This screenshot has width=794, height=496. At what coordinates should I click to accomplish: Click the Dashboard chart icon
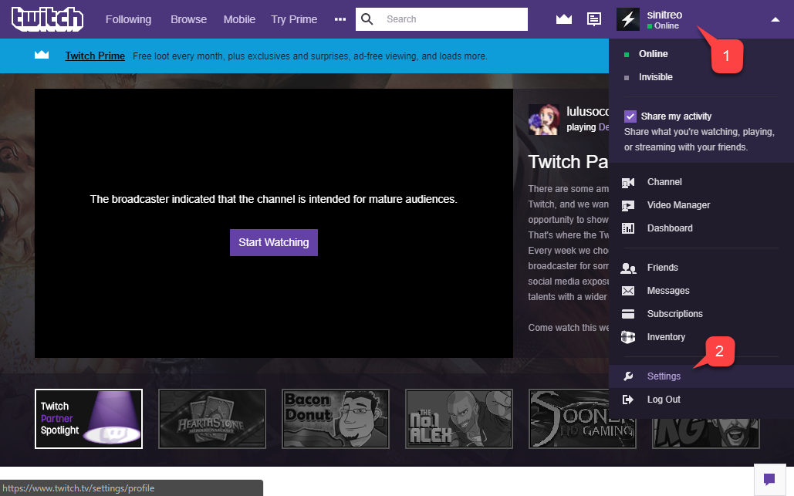628,228
